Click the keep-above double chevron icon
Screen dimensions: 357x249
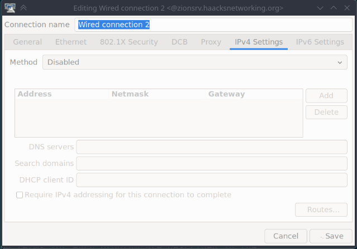click(x=23, y=8)
